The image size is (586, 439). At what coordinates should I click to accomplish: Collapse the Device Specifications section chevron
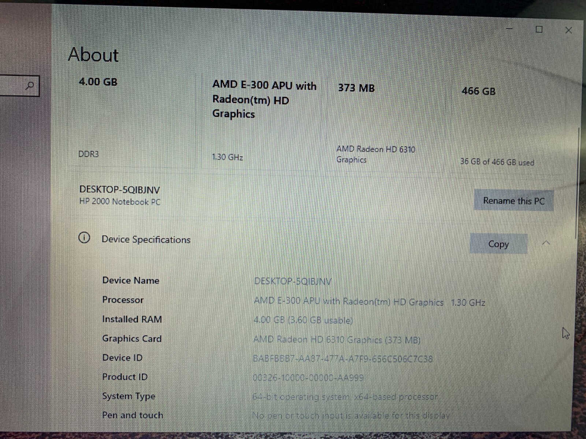pyautogui.click(x=546, y=243)
